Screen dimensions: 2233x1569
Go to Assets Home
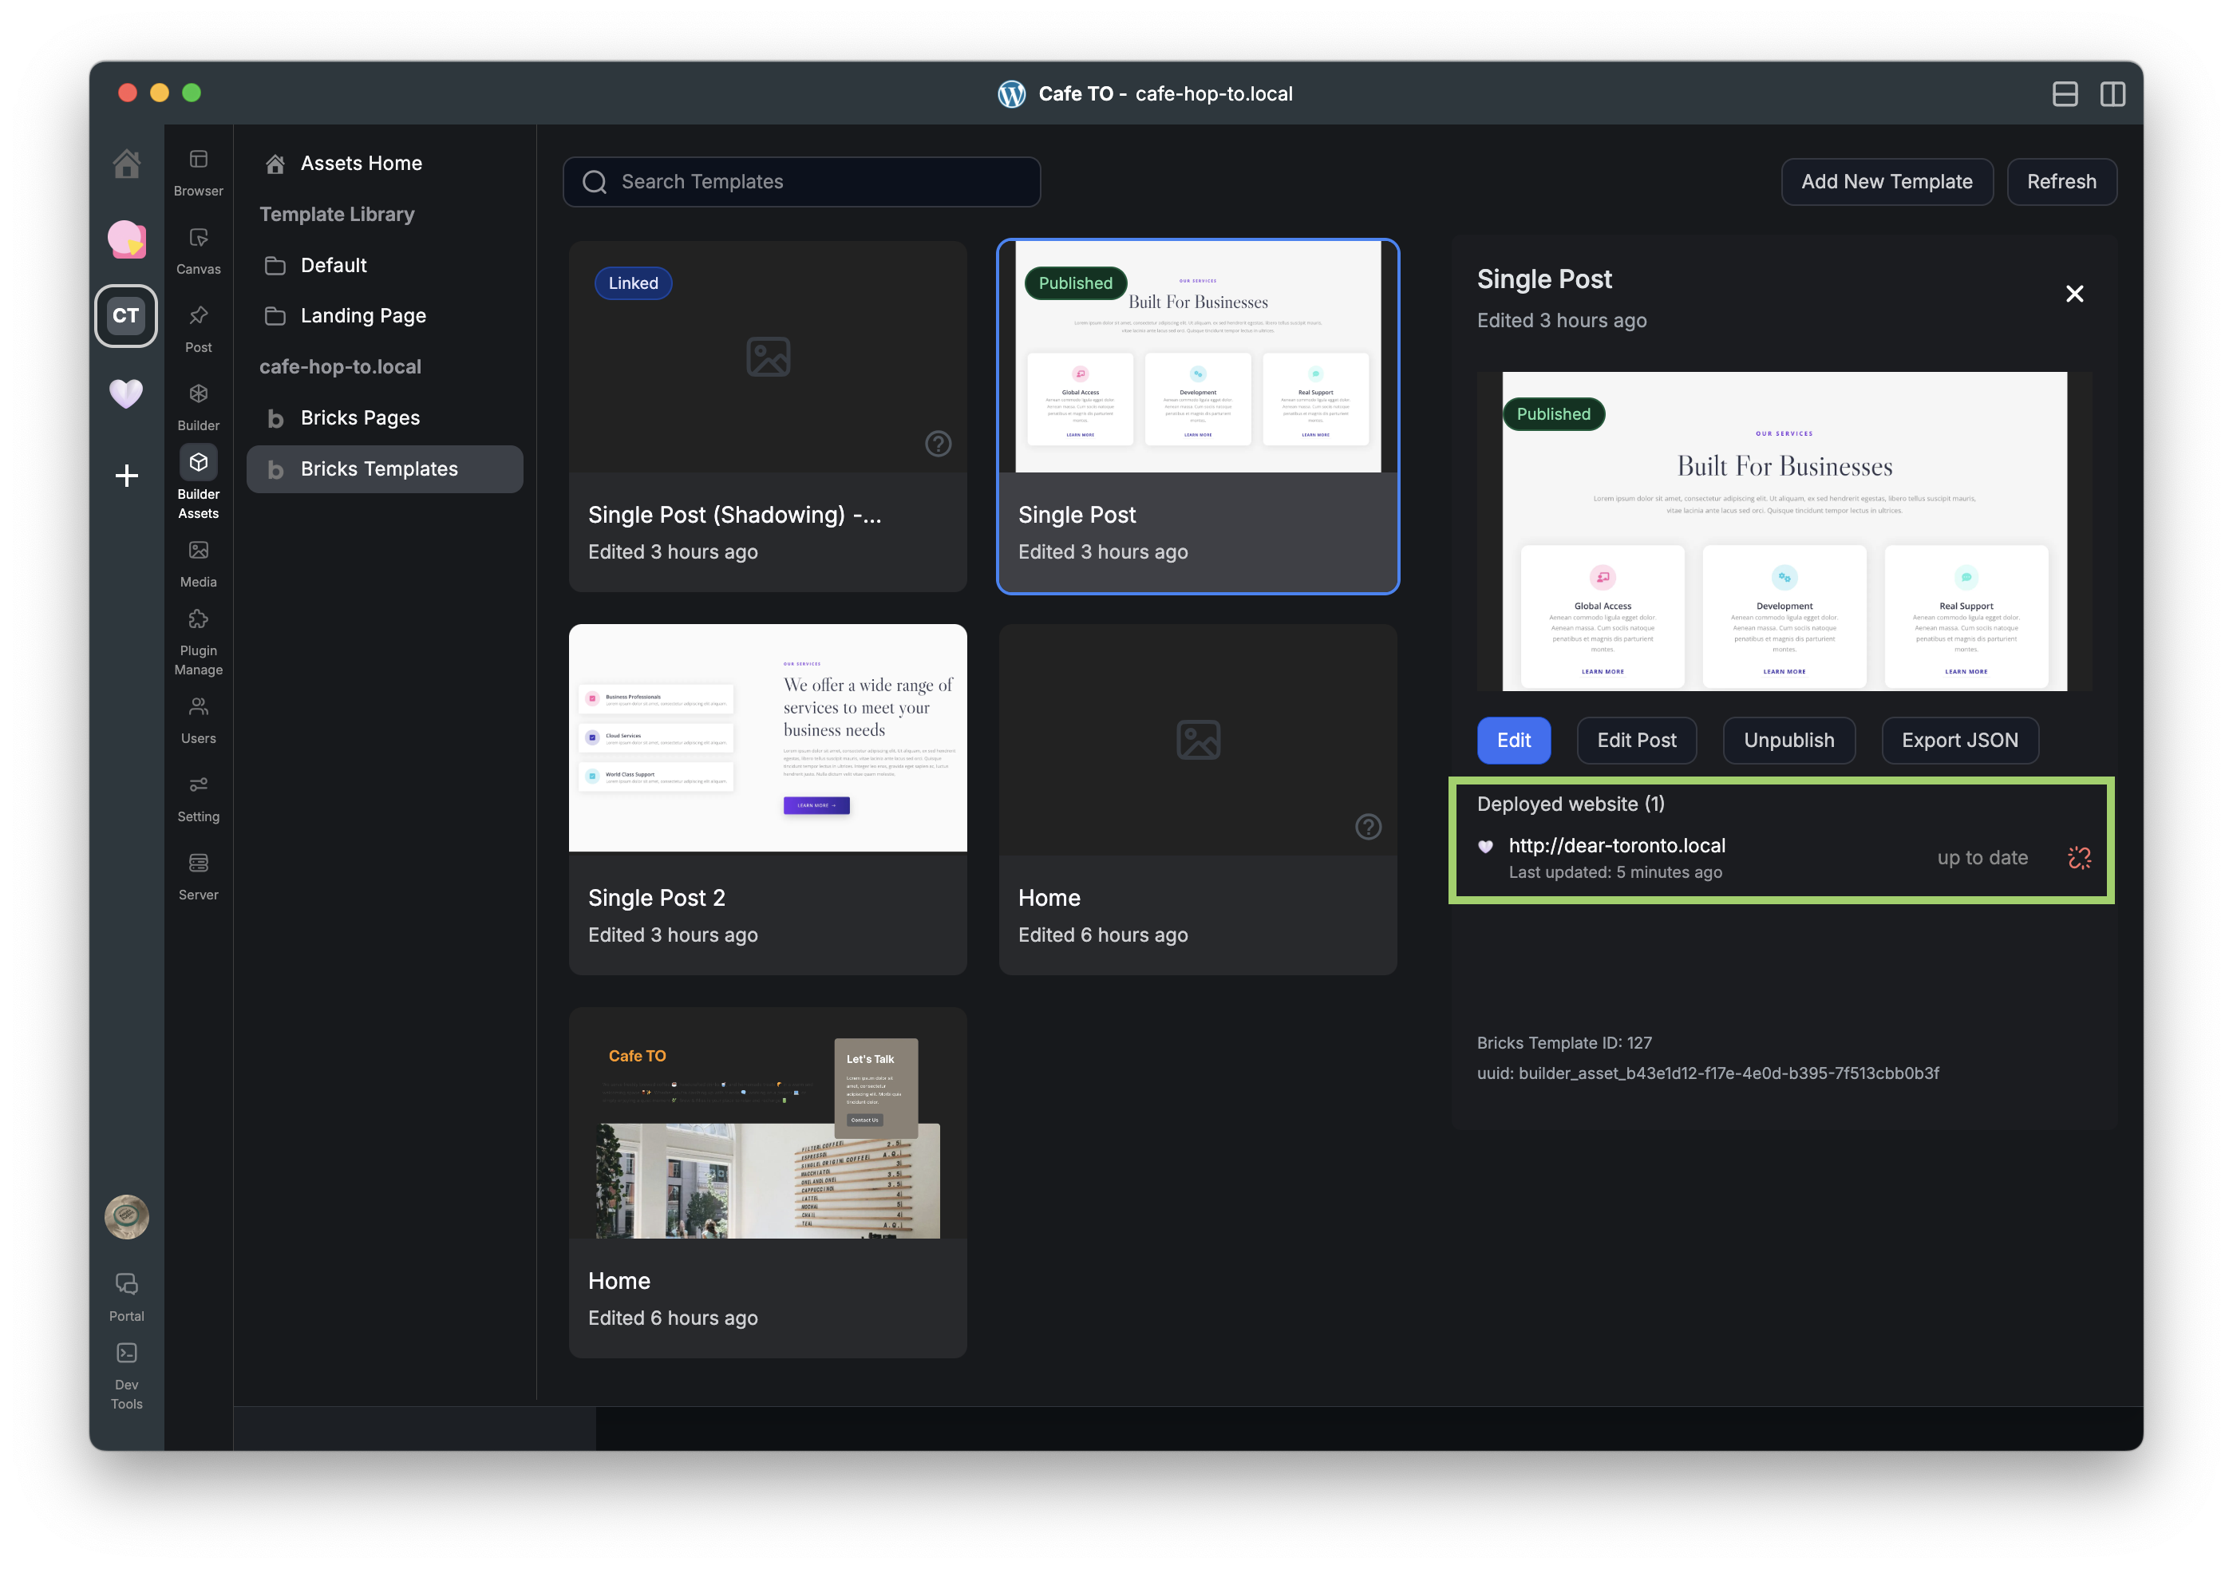(360, 164)
